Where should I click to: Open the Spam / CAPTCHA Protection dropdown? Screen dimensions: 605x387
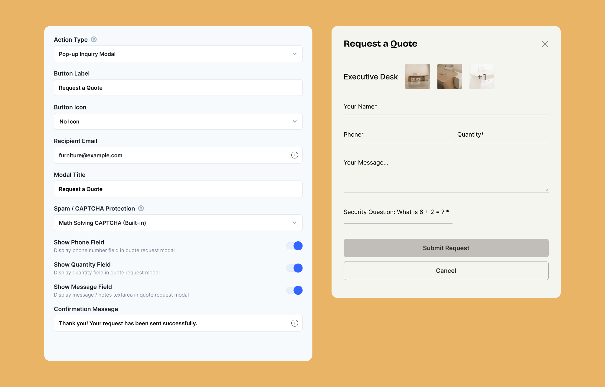[x=178, y=223]
